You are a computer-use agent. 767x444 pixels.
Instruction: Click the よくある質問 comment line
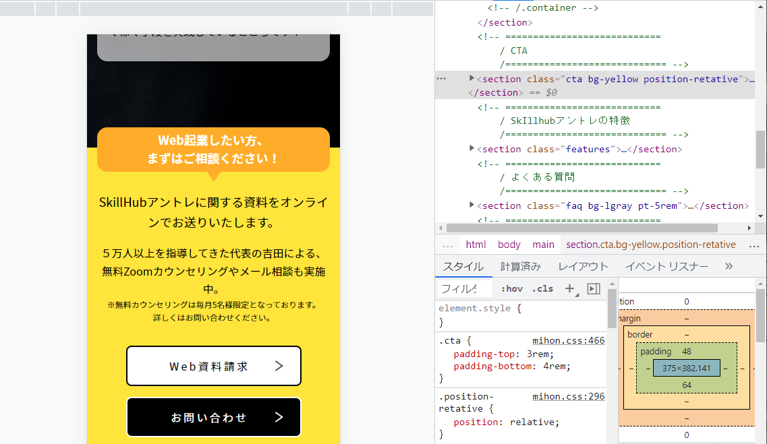click(537, 177)
